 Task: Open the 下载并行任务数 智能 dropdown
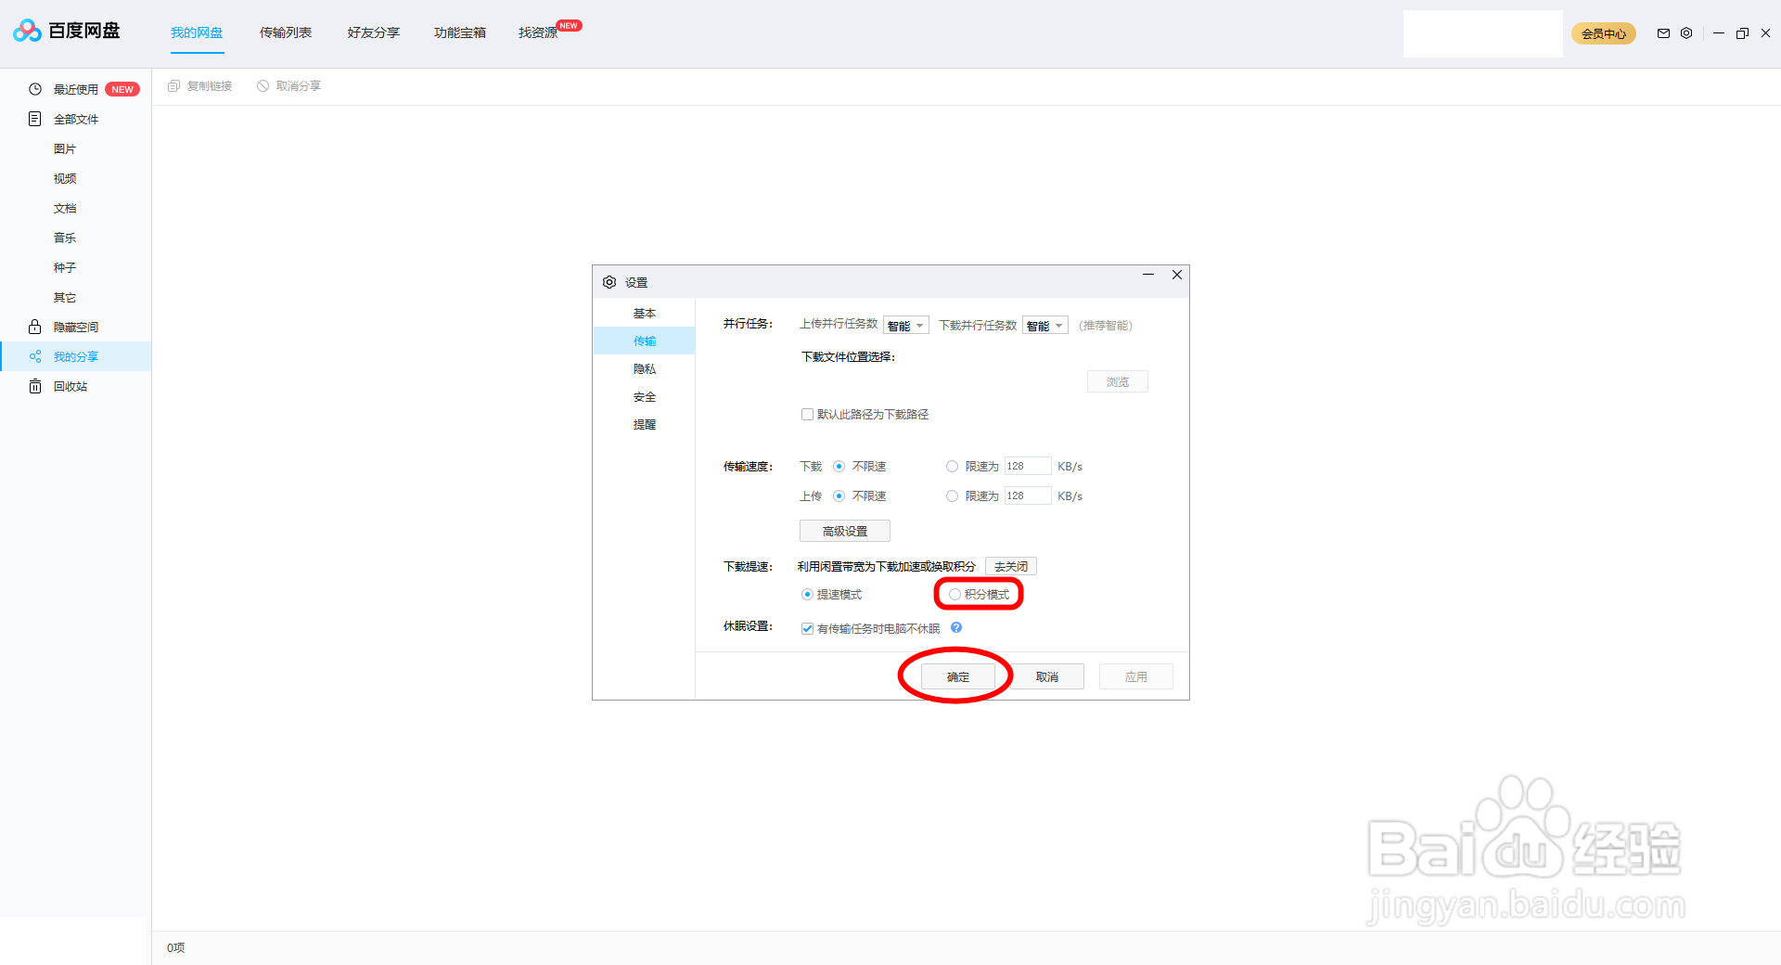pos(1044,325)
